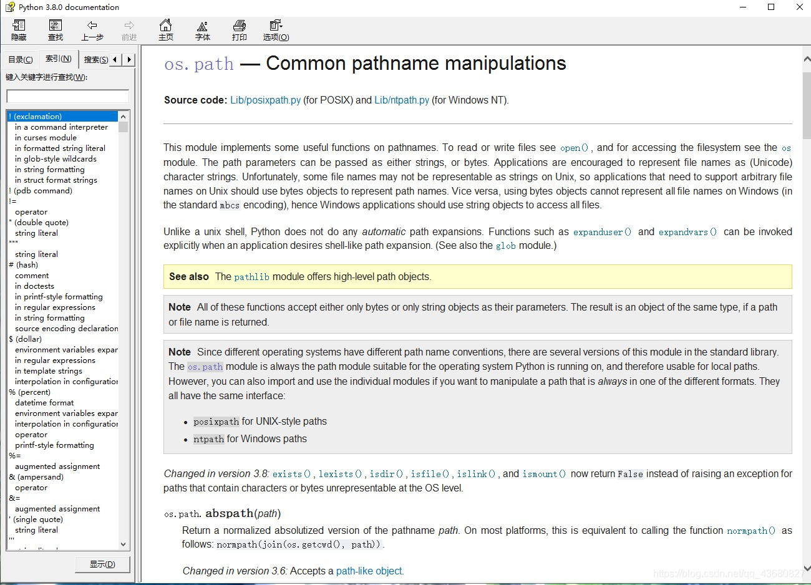The image size is (811, 585).
Task: Select '" (double quote)' index entry
Action: click(x=39, y=223)
